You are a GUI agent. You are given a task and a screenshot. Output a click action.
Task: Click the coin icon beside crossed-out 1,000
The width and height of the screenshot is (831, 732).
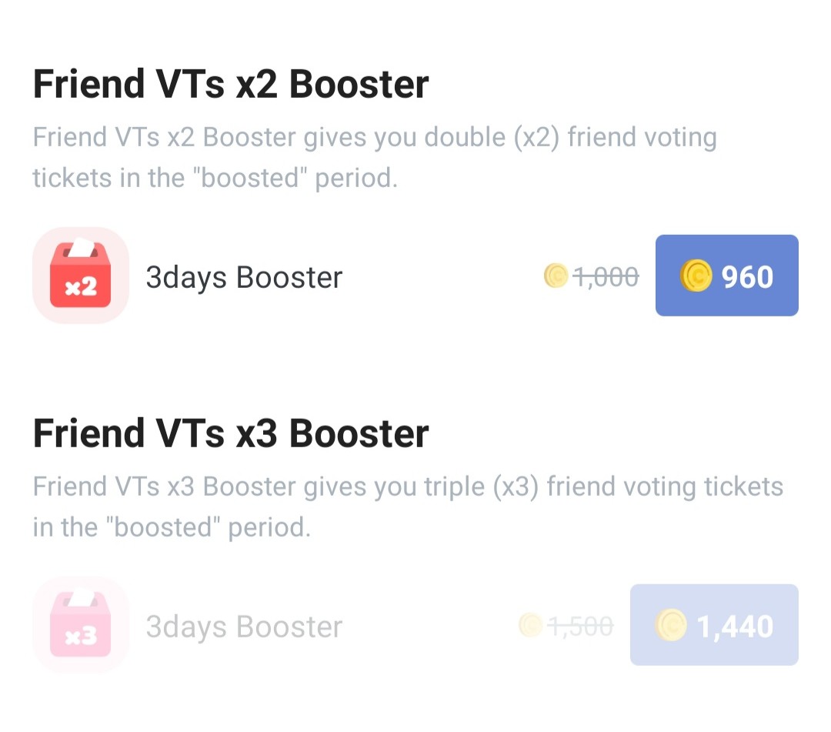tap(556, 276)
